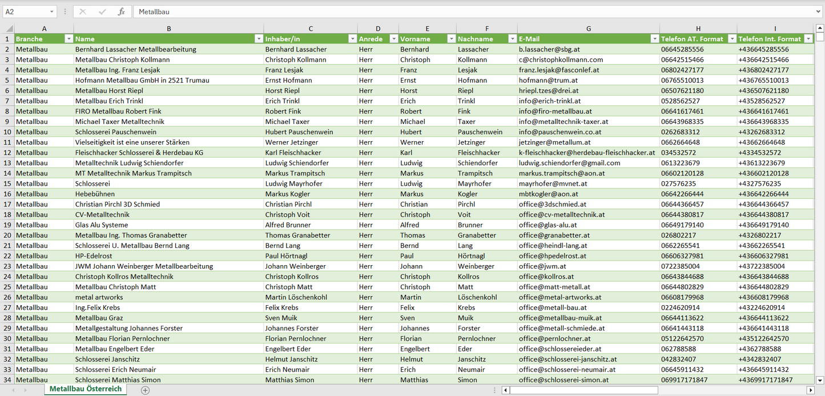Click the Enter checkmark icon in formula bar
Viewport: 825px width, 396px height.
(102, 11)
